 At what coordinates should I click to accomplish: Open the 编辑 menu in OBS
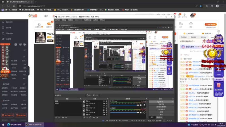click(64, 20)
